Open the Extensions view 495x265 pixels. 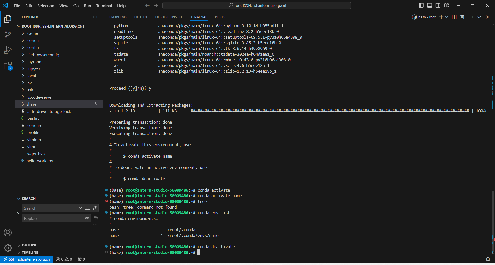[x=8, y=66]
